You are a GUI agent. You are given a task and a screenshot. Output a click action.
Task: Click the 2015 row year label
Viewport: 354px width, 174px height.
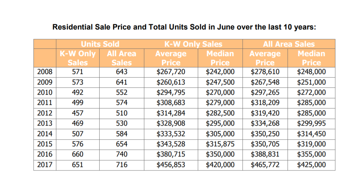pos(45,144)
